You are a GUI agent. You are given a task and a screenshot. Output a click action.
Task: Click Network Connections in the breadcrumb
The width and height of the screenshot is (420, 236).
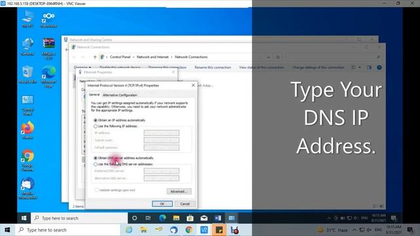[x=191, y=57]
